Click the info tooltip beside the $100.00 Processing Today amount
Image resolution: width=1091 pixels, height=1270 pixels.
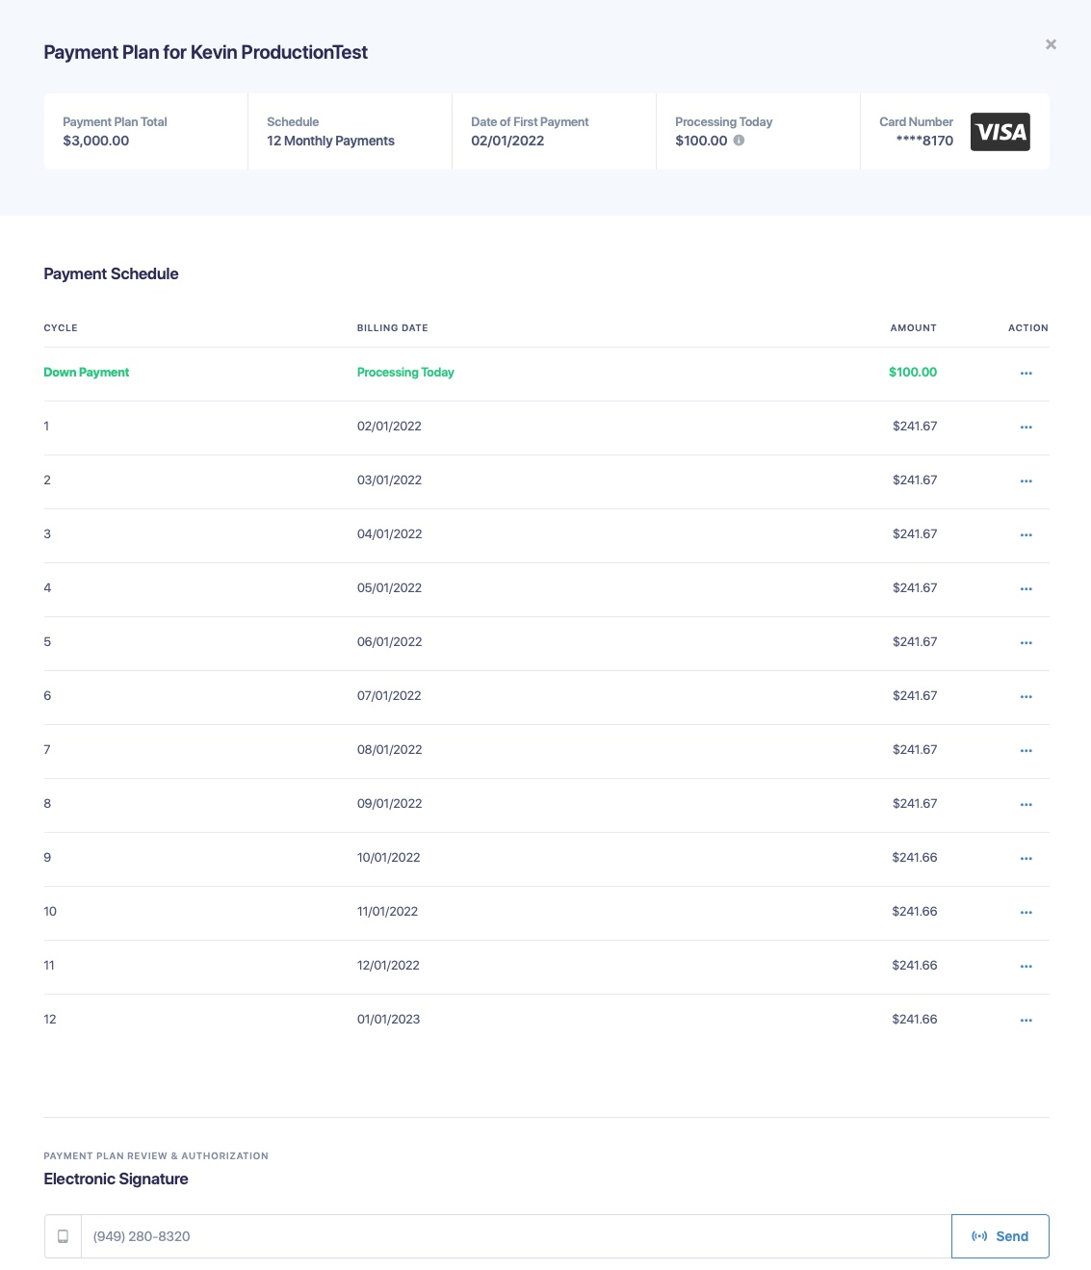(739, 141)
